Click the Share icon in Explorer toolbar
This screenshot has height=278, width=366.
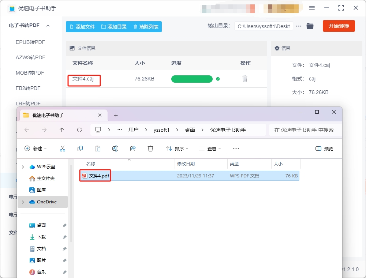133,149
